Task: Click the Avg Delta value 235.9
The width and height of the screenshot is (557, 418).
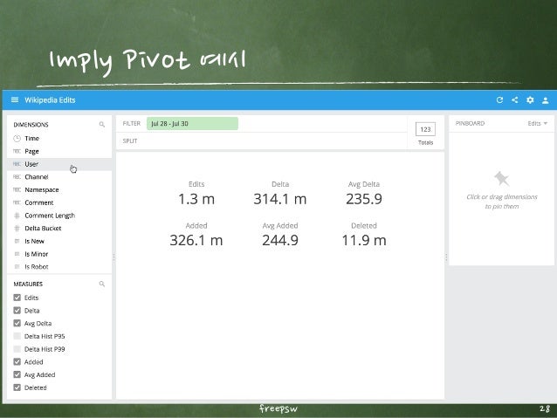Action: click(x=364, y=199)
